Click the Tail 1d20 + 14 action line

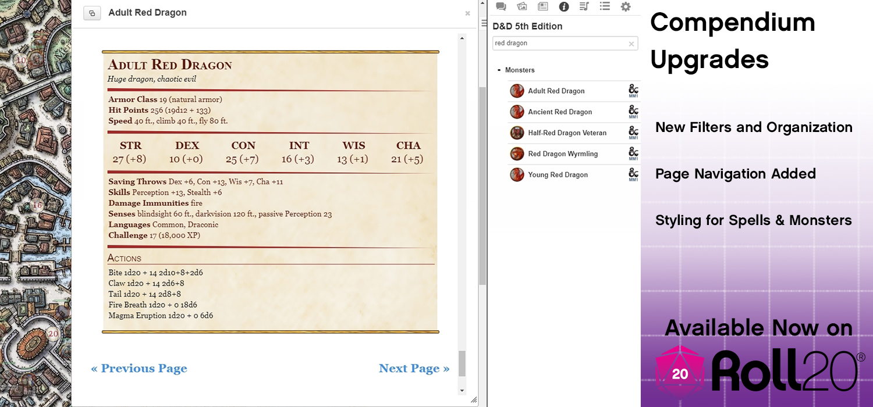(144, 294)
